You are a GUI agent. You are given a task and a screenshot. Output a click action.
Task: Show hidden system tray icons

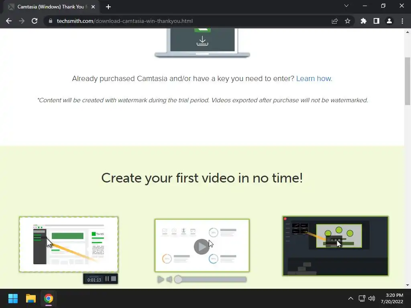(351, 298)
